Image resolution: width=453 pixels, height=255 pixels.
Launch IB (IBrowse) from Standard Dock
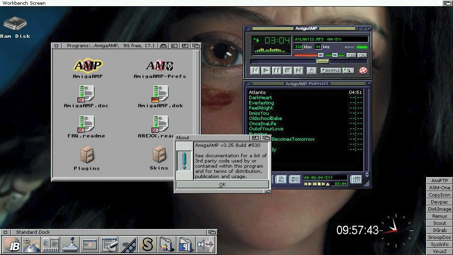11,244
